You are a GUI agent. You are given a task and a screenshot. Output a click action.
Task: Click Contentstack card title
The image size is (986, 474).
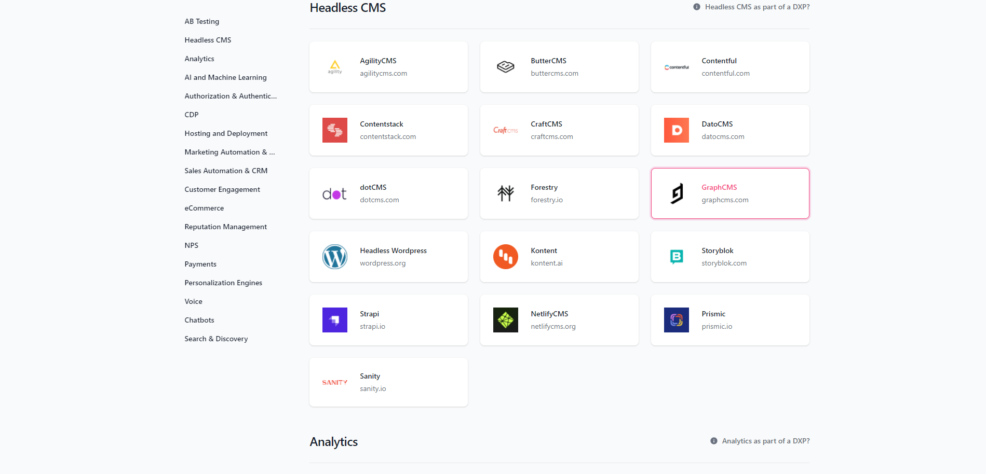pyautogui.click(x=382, y=124)
